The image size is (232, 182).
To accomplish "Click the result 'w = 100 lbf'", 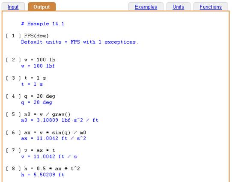I will (38, 66).
